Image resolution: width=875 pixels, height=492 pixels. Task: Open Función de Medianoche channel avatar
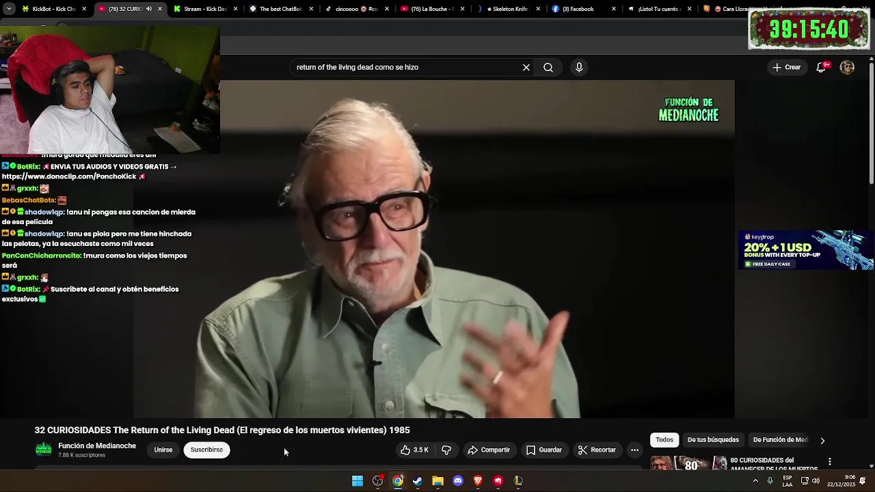(44, 449)
